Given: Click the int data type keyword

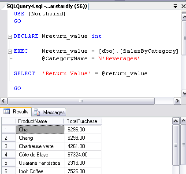Looking at the screenshot, I should (97, 36).
